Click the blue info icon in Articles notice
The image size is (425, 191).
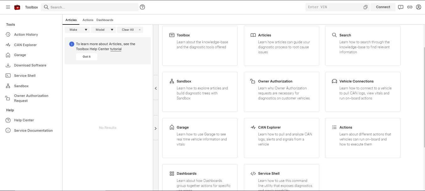click(72, 44)
